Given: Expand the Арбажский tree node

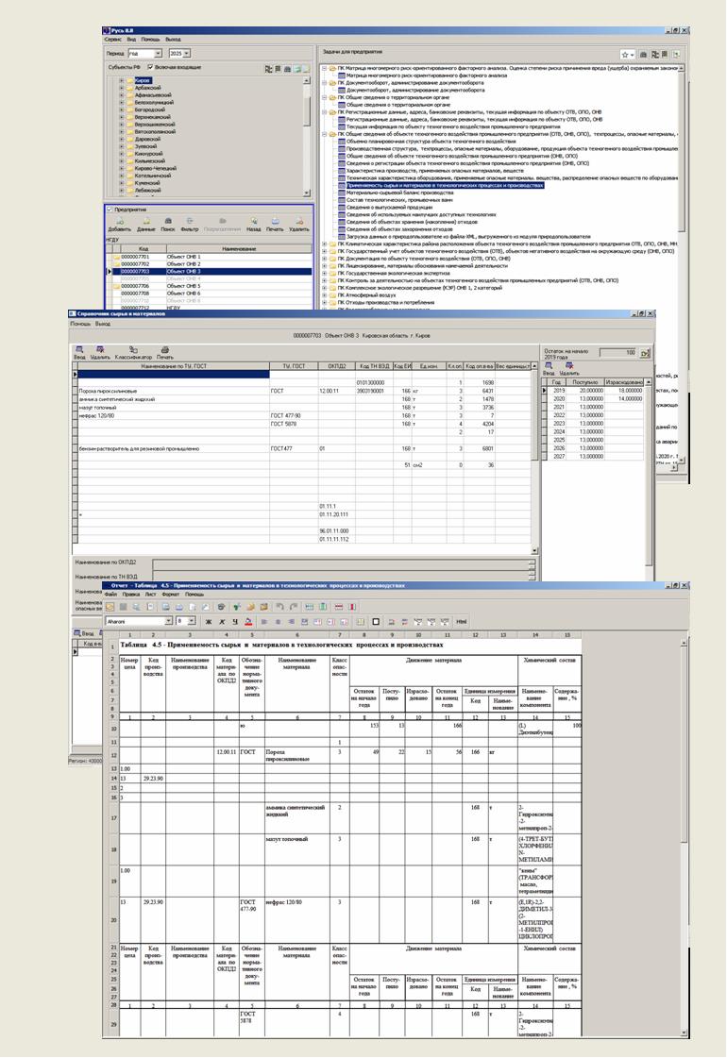Looking at the screenshot, I should (x=121, y=88).
